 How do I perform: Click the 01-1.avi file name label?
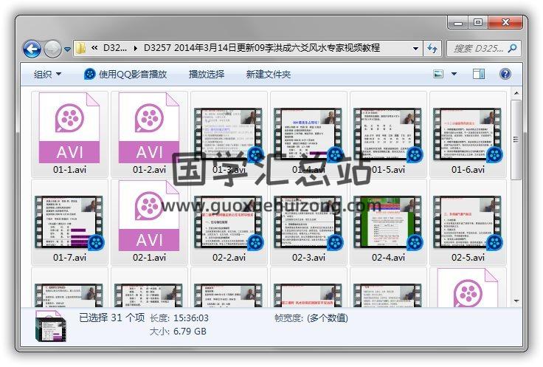[69, 170]
